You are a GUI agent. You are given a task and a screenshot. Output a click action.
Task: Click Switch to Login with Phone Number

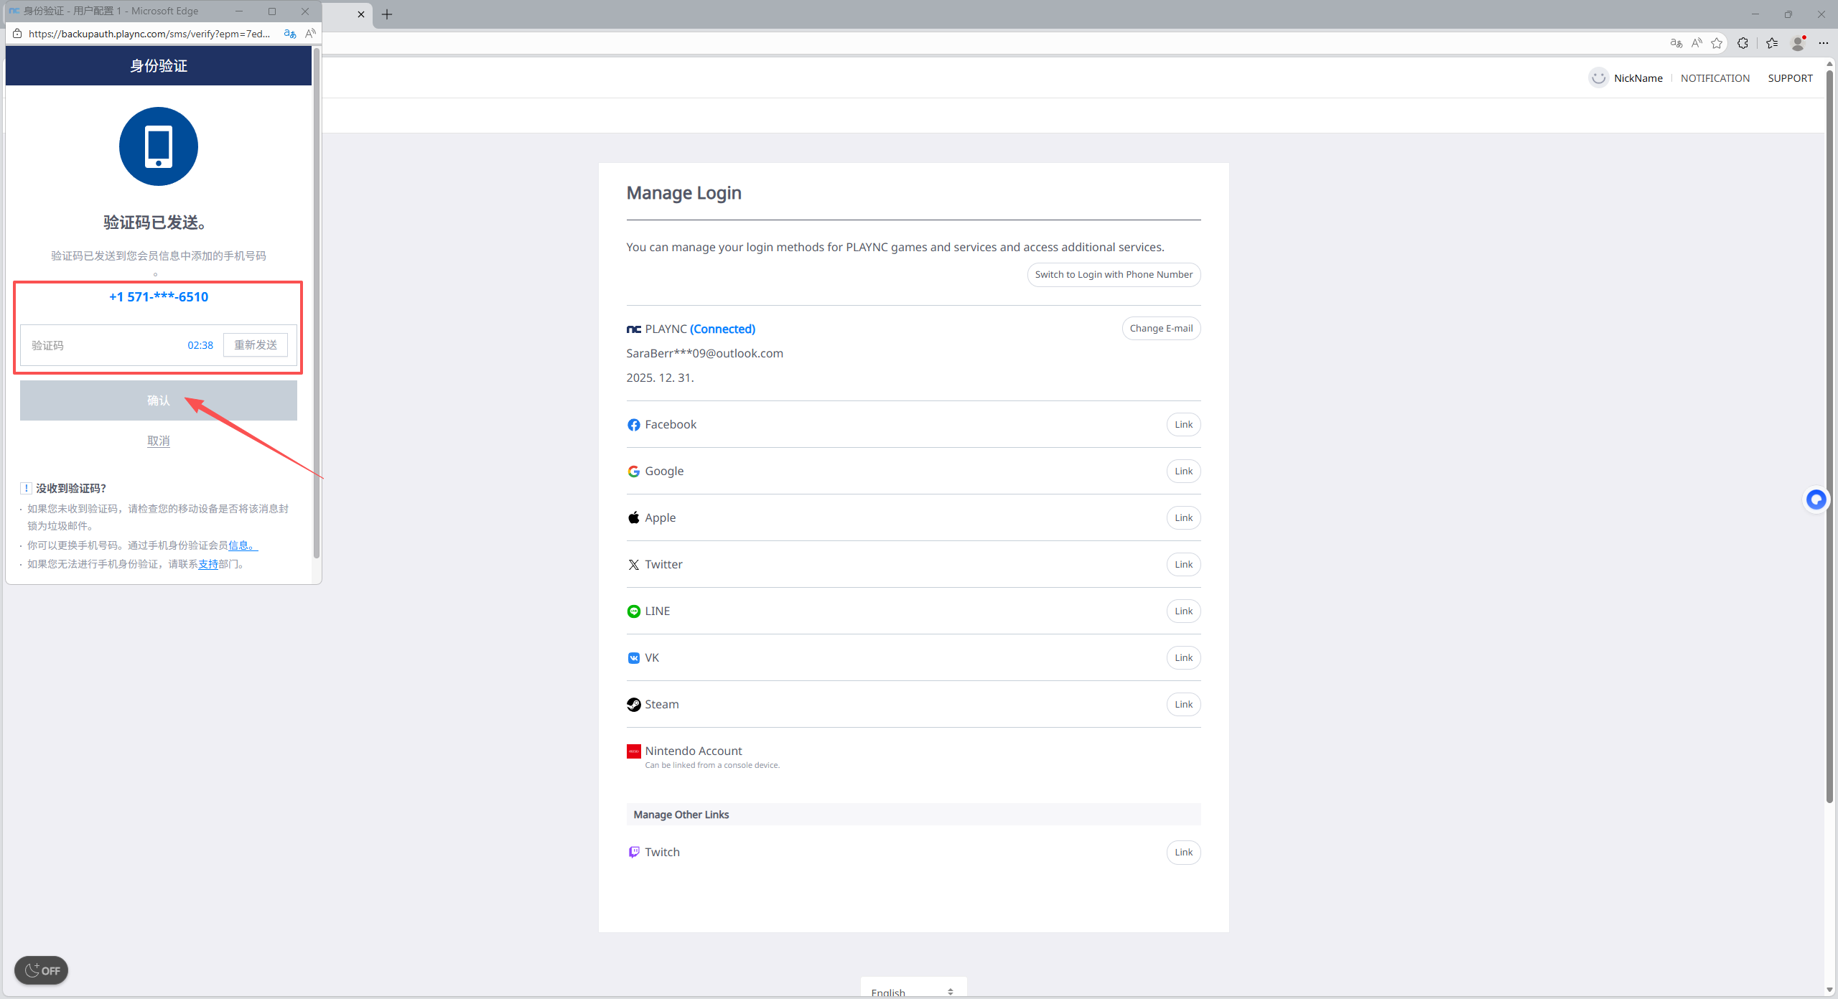(1113, 275)
